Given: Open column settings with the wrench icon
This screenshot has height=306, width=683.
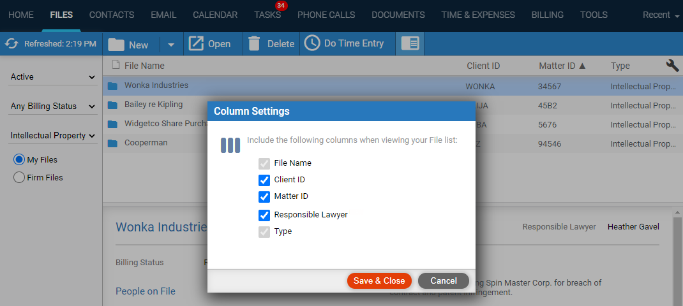Looking at the screenshot, I should 672,65.
